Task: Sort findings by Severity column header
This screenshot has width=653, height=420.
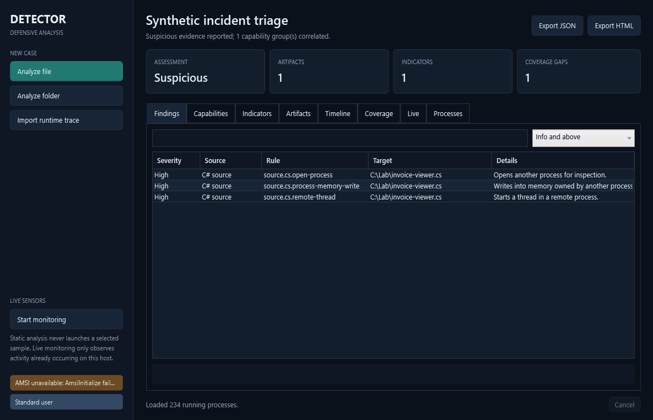Action: (x=176, y=160)
